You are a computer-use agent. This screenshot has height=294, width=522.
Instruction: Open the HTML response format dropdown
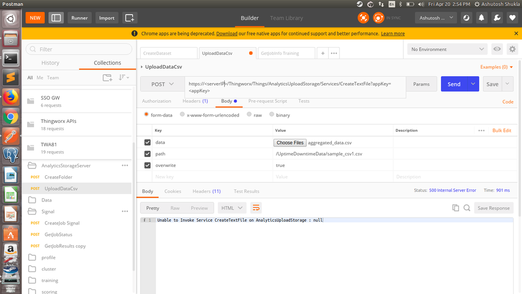(x=231, y=208)
